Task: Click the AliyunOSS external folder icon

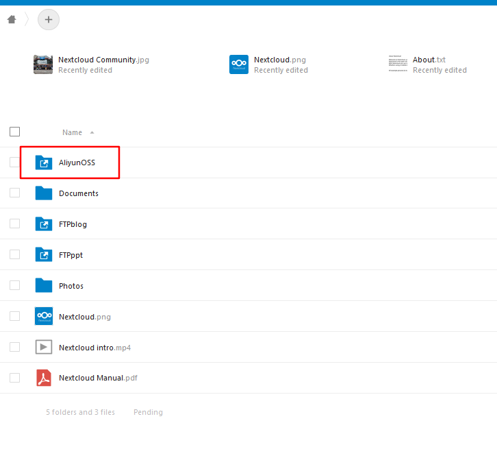Action: tap(44, 162)
